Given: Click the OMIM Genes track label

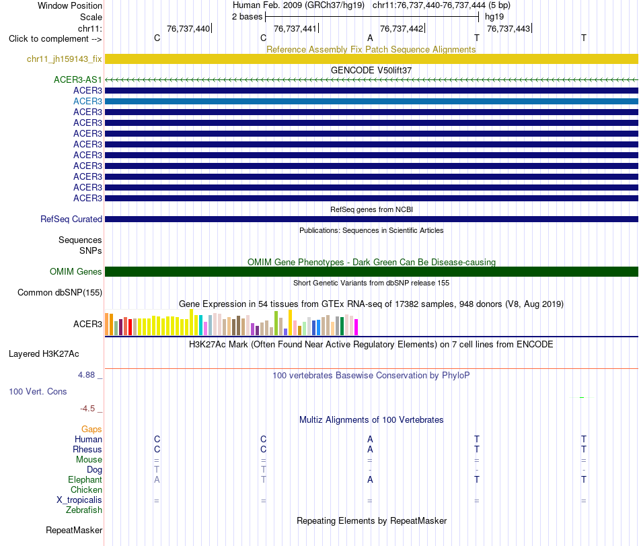Looking at the screenshot, I should point(76,271).
